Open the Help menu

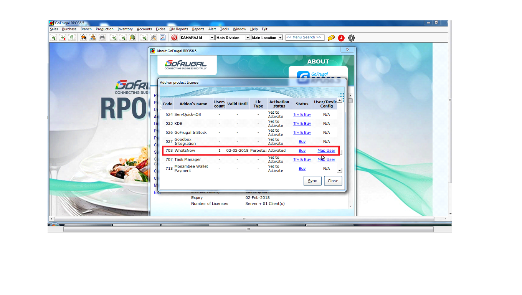click(x=254, y=29)
